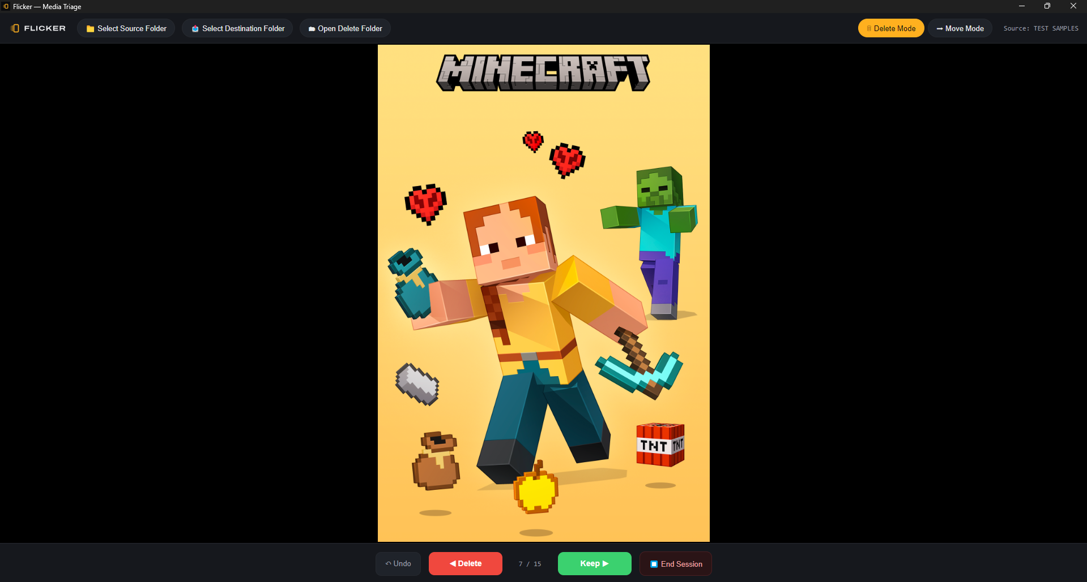Switch to Move Mode

[960, 28]
